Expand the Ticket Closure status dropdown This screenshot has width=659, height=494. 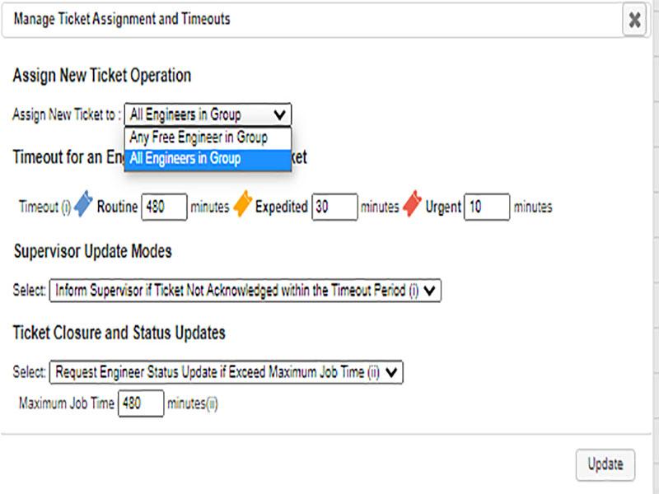[227, 372]
